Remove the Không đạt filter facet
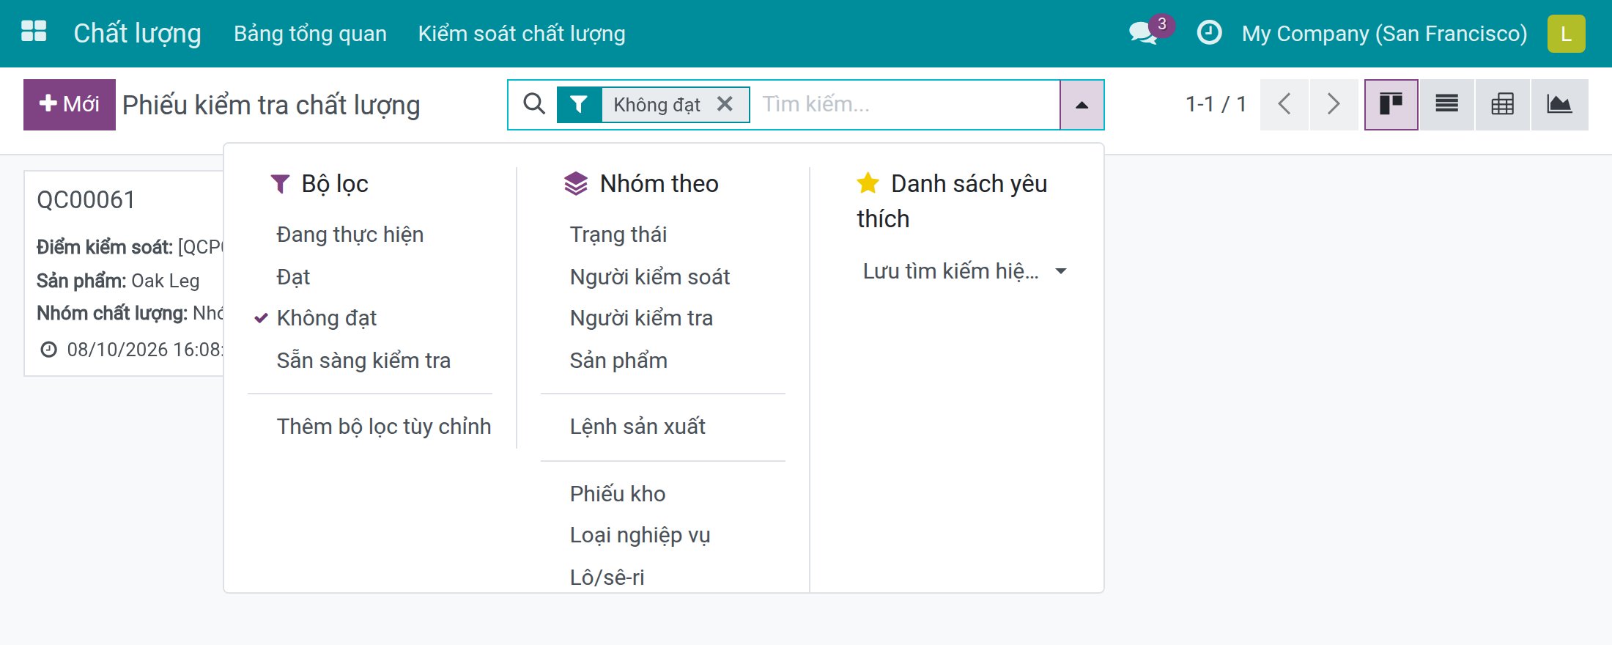This screenshot has width=1612, height=645. click(725, 104)
